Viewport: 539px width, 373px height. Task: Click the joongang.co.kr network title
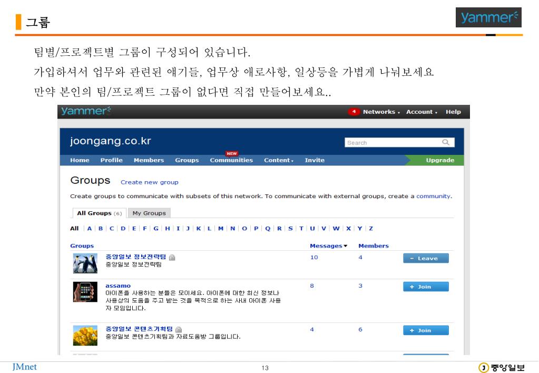[110, 141]
